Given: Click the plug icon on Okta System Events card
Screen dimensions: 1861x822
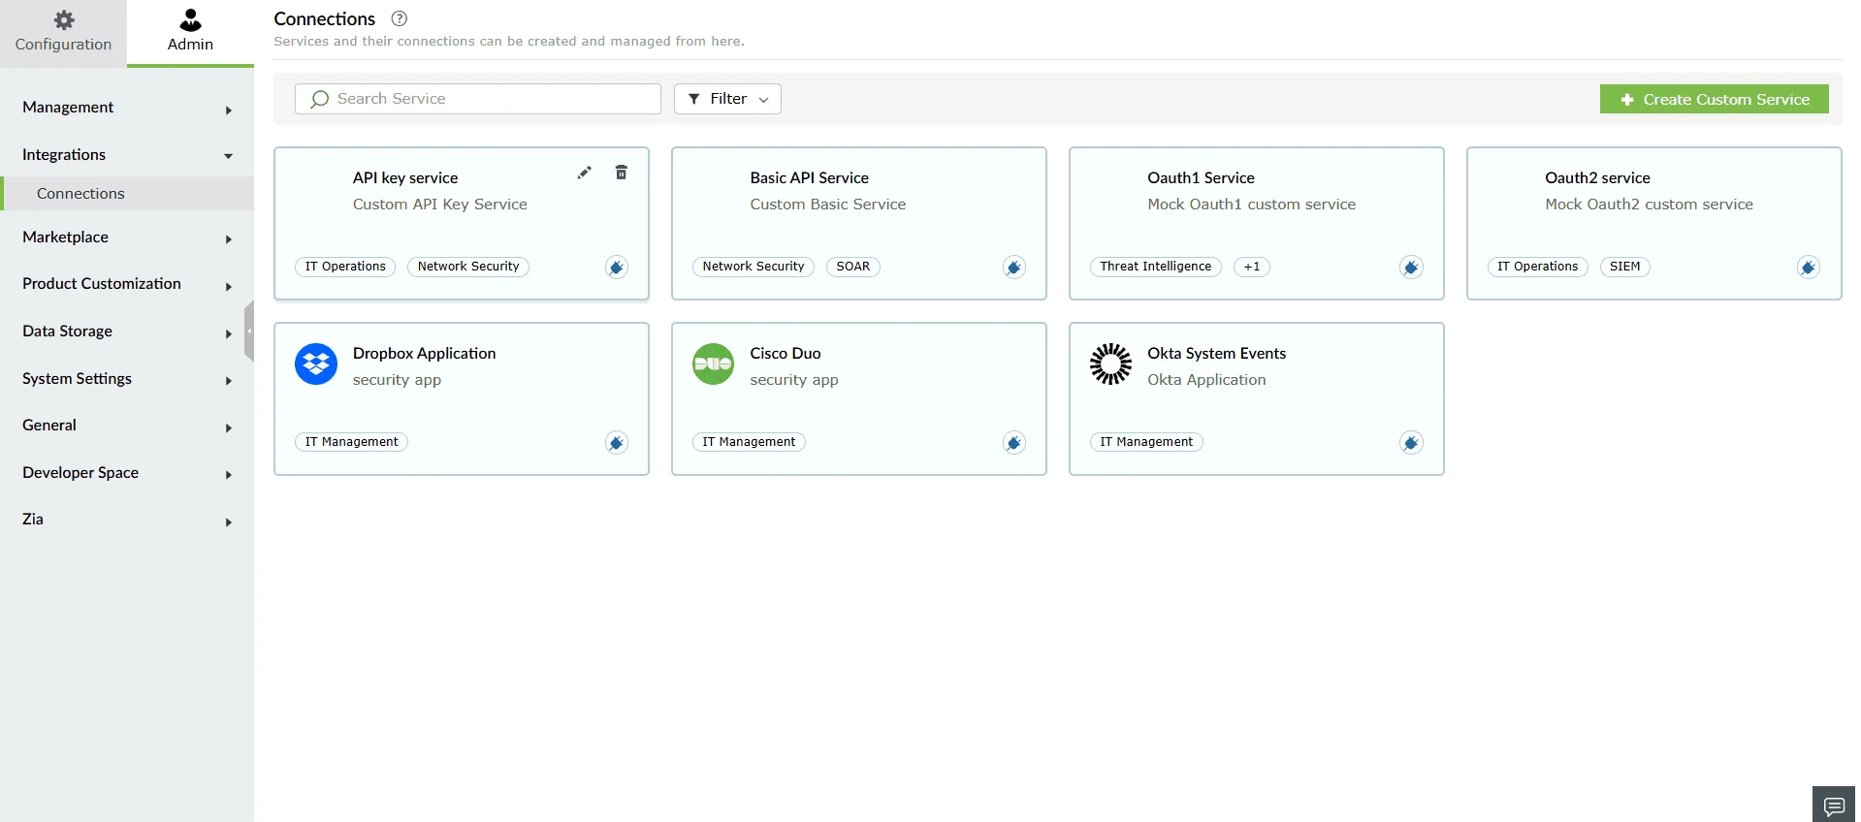Looking at the screenshot, I should click(x=1412, y=443).
